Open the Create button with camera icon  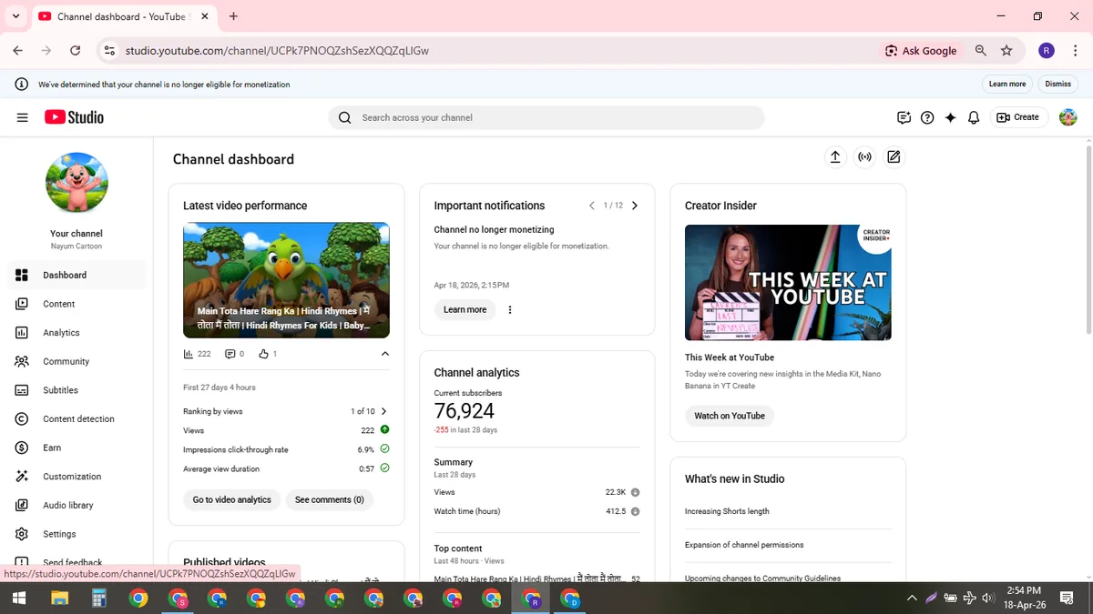point(1018,117)
